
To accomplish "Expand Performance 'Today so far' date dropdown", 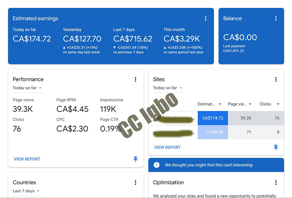I will click(28, 88).
